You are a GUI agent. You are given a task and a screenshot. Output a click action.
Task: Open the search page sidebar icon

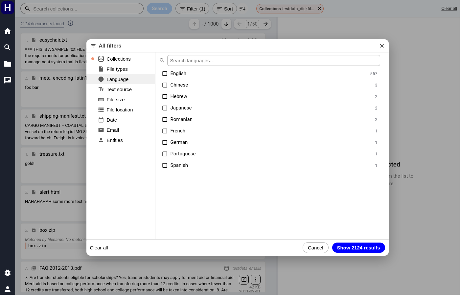[x=8, y=48]
